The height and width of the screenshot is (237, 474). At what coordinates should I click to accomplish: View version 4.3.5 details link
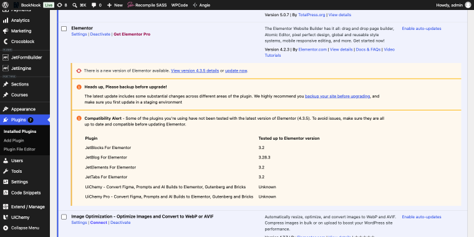click(x=195, y=70)
